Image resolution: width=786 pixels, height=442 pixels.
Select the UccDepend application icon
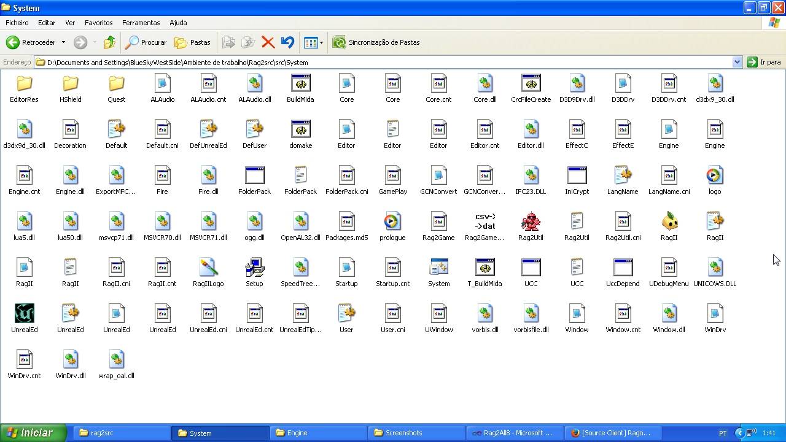pyautogui.click(x=623, y=273)
